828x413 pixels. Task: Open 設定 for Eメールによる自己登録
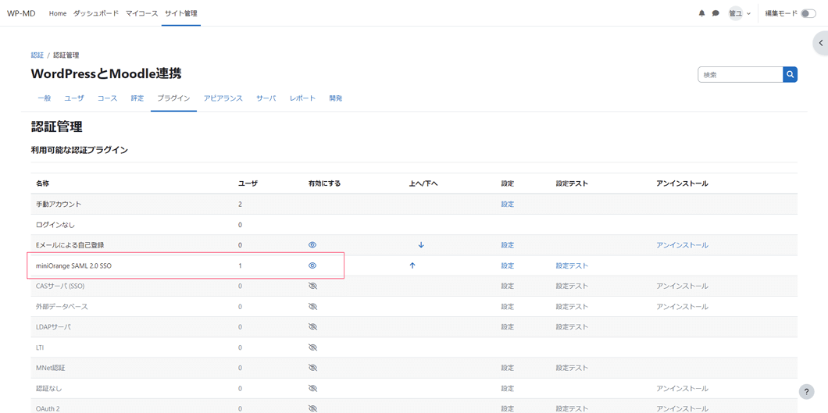tap(508, 244)
